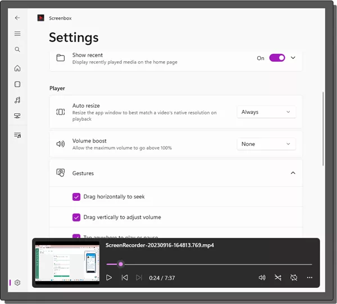Click the now-playing video thumbnail
The height and width of the screenshot is (304, 337).
click(x=67, y=263)
